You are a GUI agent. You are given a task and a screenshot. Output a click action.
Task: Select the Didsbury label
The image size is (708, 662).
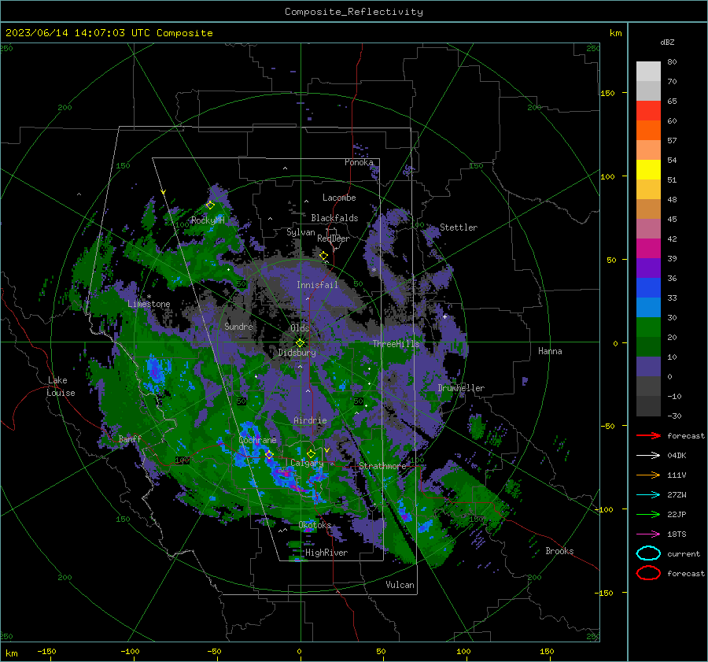coord(297,353)
